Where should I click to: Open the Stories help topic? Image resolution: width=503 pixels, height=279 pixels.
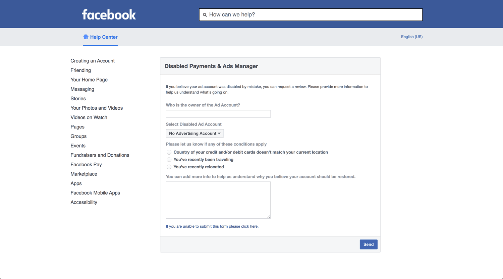coord(78,99)
